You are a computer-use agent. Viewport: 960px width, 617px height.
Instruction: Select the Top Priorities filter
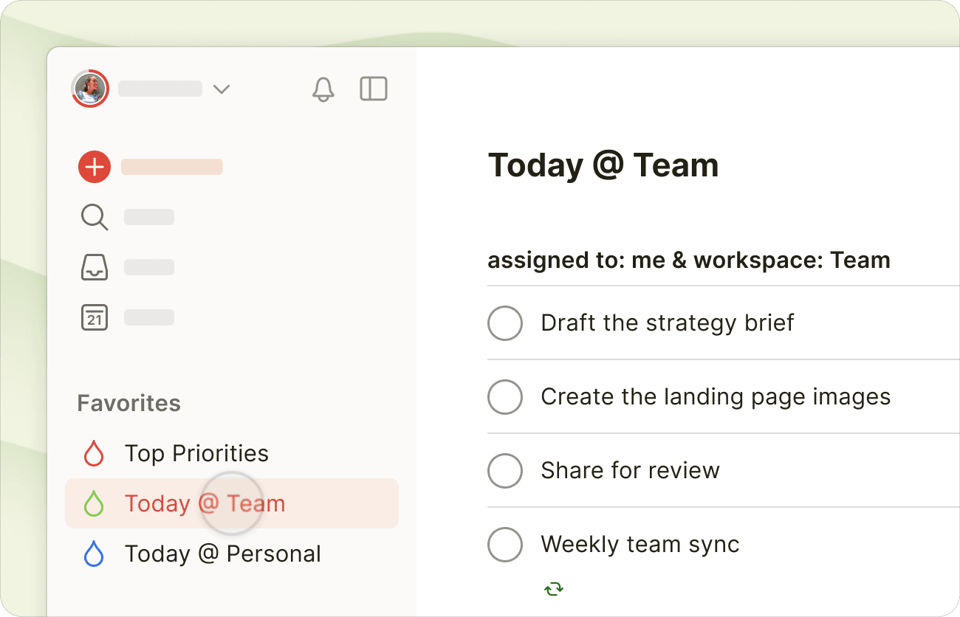point(196,453)
